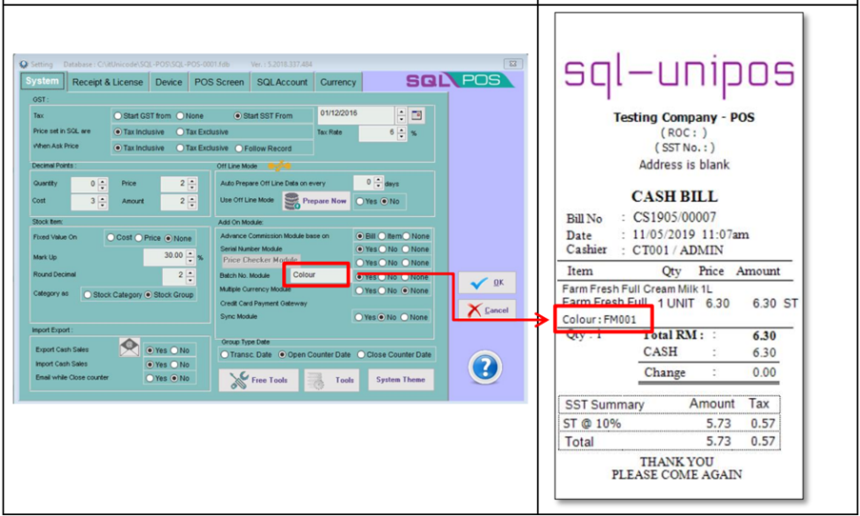The height and width of the screenshot is (516, 860).
Task: Open the POS Screen tab
Action: tap(219, 83)
